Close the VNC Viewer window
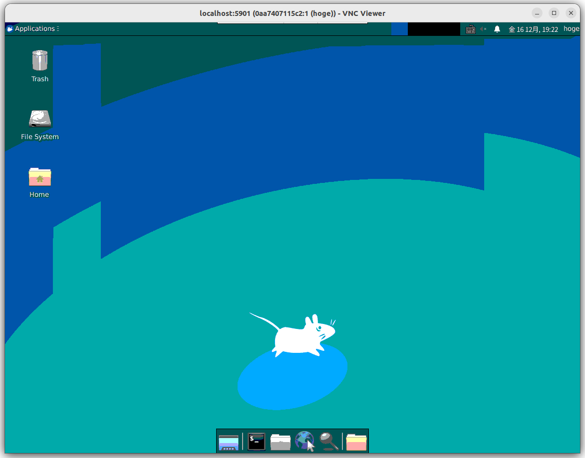 [571, 13]
